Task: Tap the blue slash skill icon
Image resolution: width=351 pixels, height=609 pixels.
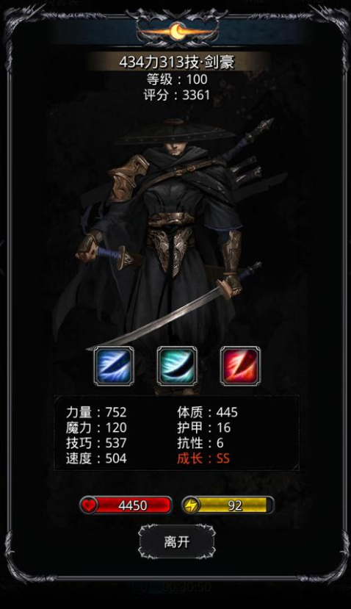Action: point(114,366)
